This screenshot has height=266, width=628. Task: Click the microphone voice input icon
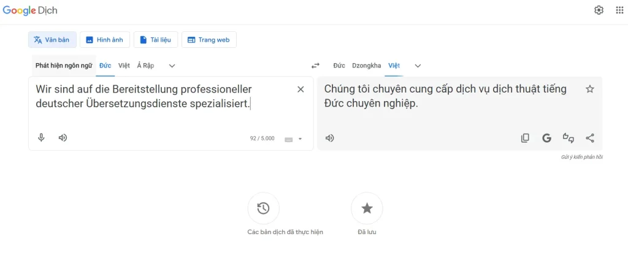(42, 138)
